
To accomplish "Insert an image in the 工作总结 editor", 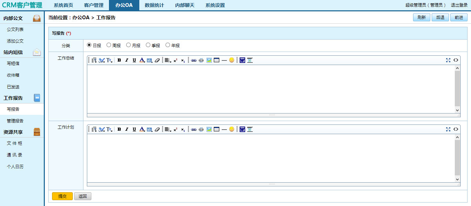I will 209,60.
